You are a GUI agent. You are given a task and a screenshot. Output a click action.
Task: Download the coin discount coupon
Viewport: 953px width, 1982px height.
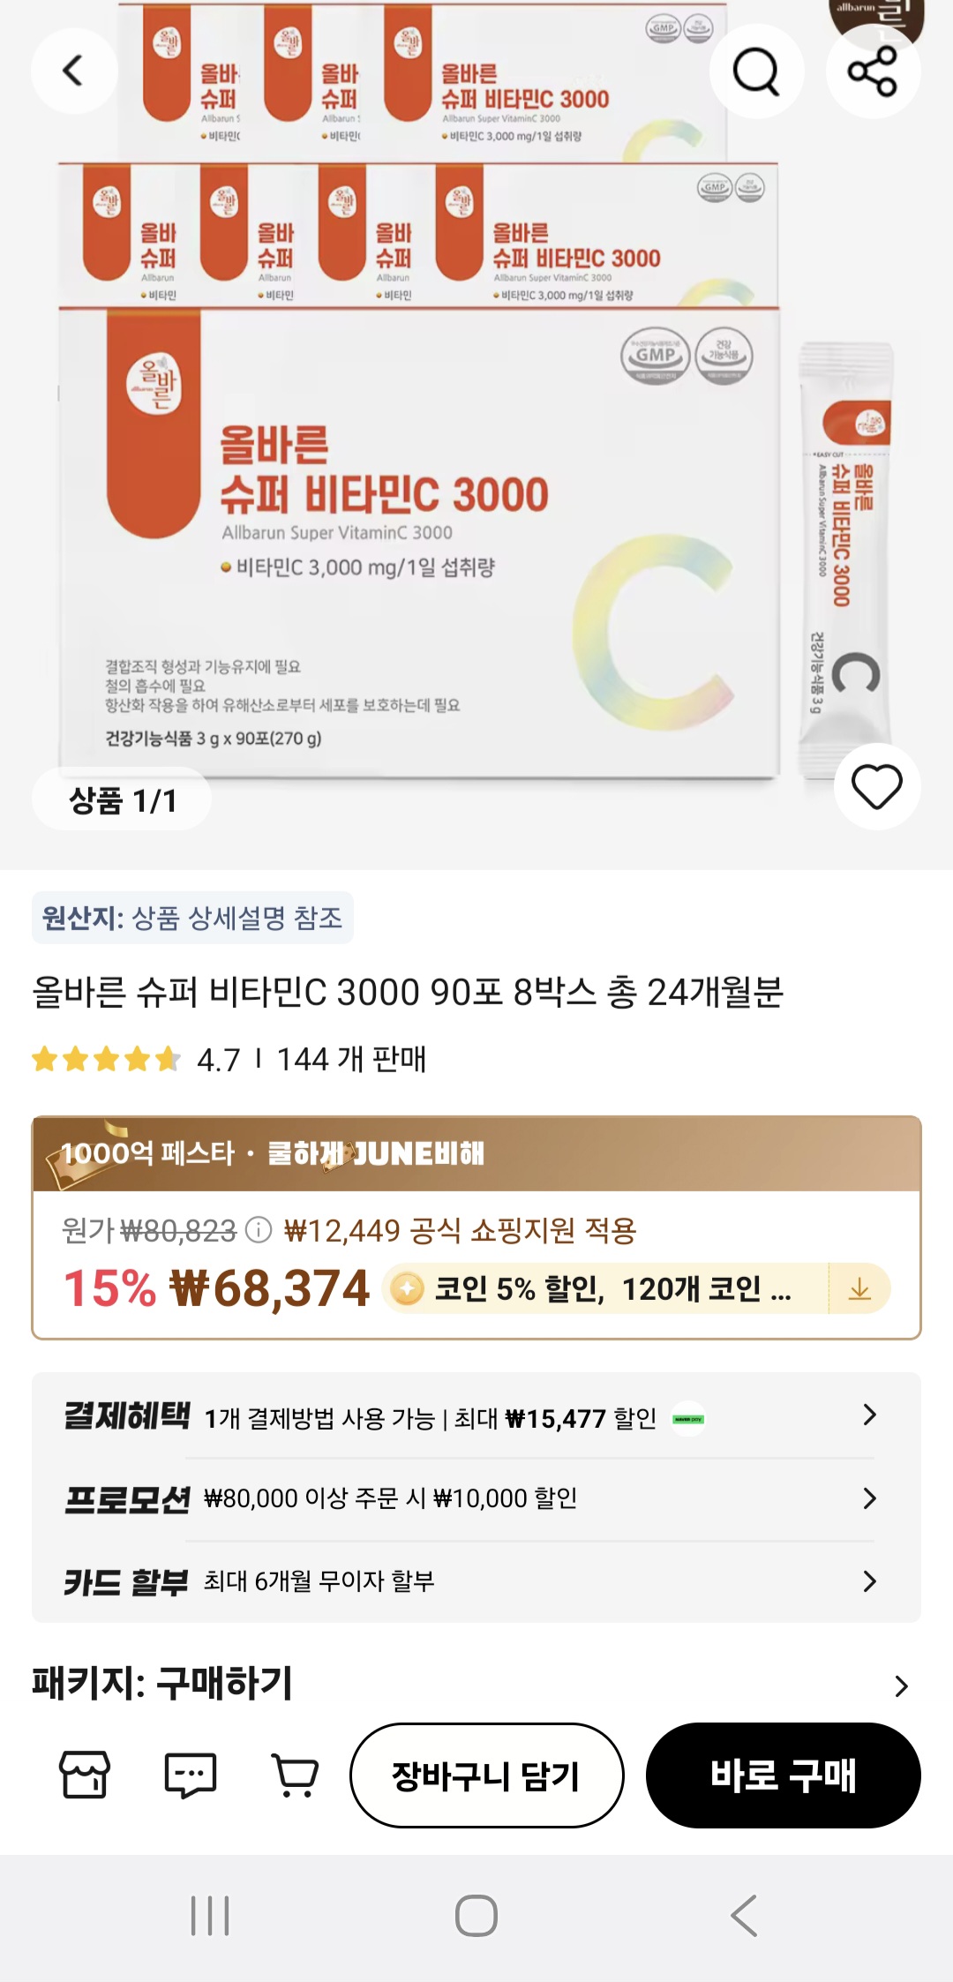(x=859, y=1289)
